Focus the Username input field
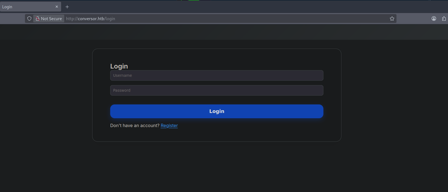This screenshot has height=192, width=448. (217, 75)
